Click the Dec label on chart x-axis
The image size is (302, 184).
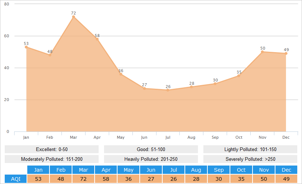286,137
